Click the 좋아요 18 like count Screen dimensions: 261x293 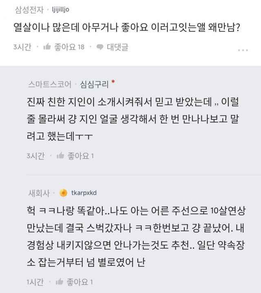tap(69, 47)
